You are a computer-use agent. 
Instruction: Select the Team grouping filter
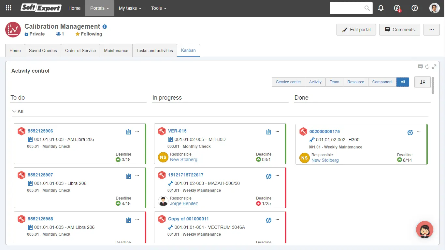334,82
